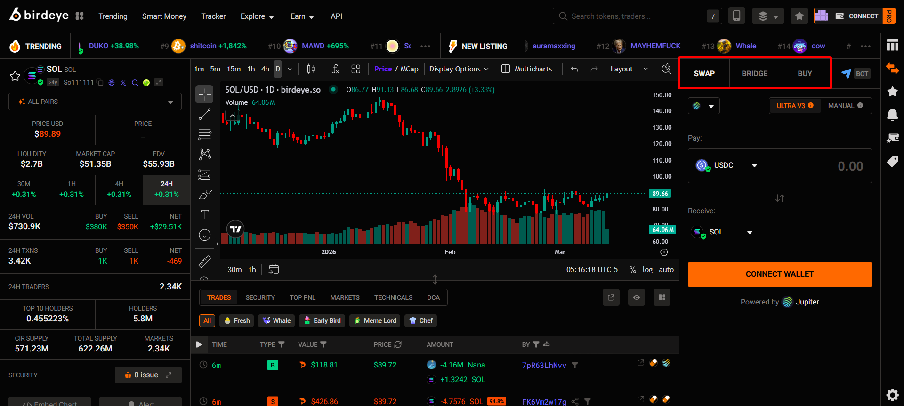The width and height of the screenshot is (904, 406).
Task: Redo the chart action
Action: pos(594,69)
